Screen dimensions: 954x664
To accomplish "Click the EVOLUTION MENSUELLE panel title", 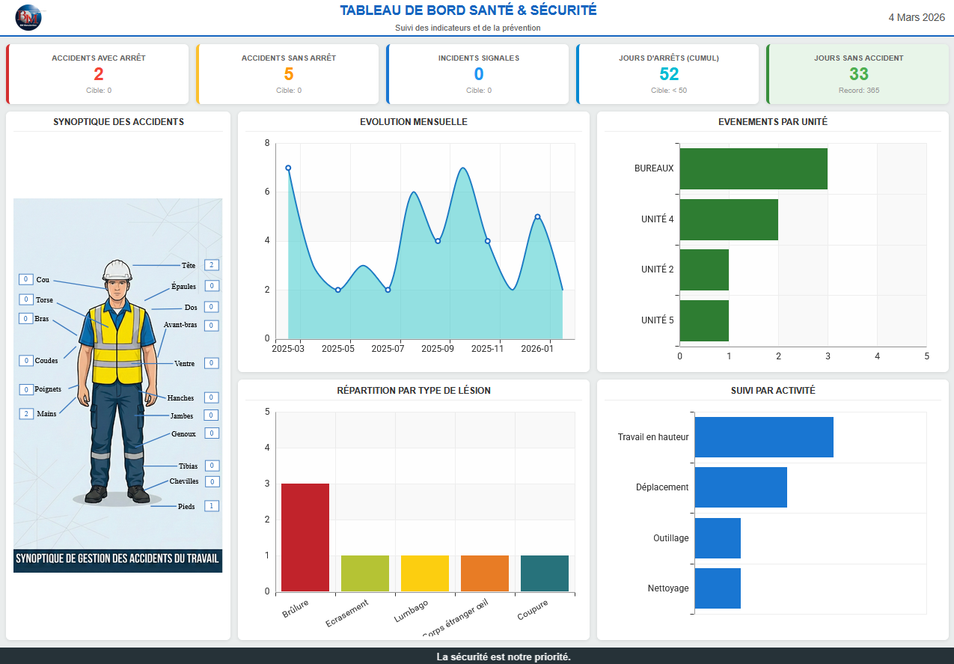I will pyautogui.click(x=414, y=122).
